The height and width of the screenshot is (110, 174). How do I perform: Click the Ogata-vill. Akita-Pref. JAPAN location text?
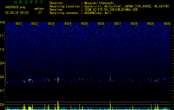127,6
